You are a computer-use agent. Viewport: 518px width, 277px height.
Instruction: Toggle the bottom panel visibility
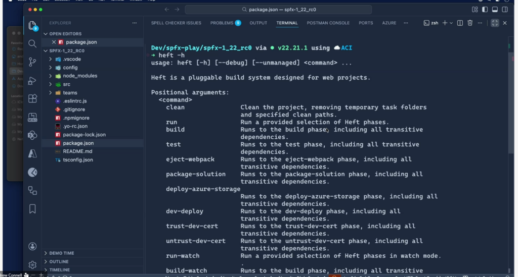coord(494,9)
